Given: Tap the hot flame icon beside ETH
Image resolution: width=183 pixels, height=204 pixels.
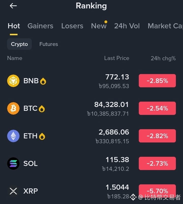Looking at the screenshot, I should [x=42, y=136].
